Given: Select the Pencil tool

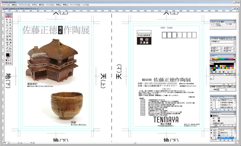Looking at the screenshot, I should (10, 31).
